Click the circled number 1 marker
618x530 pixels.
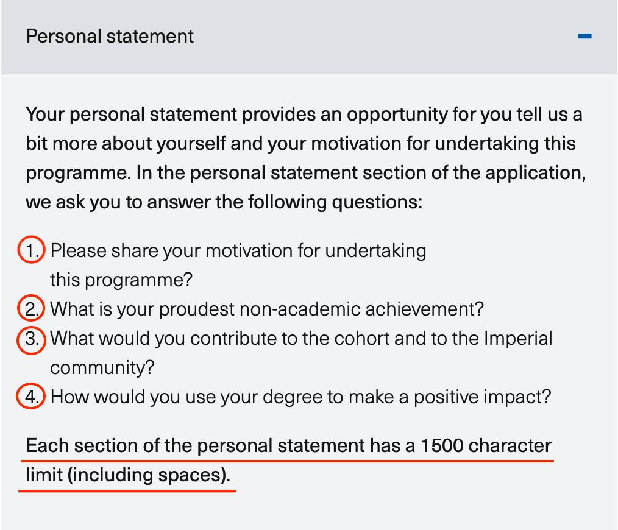click(31, 249)
